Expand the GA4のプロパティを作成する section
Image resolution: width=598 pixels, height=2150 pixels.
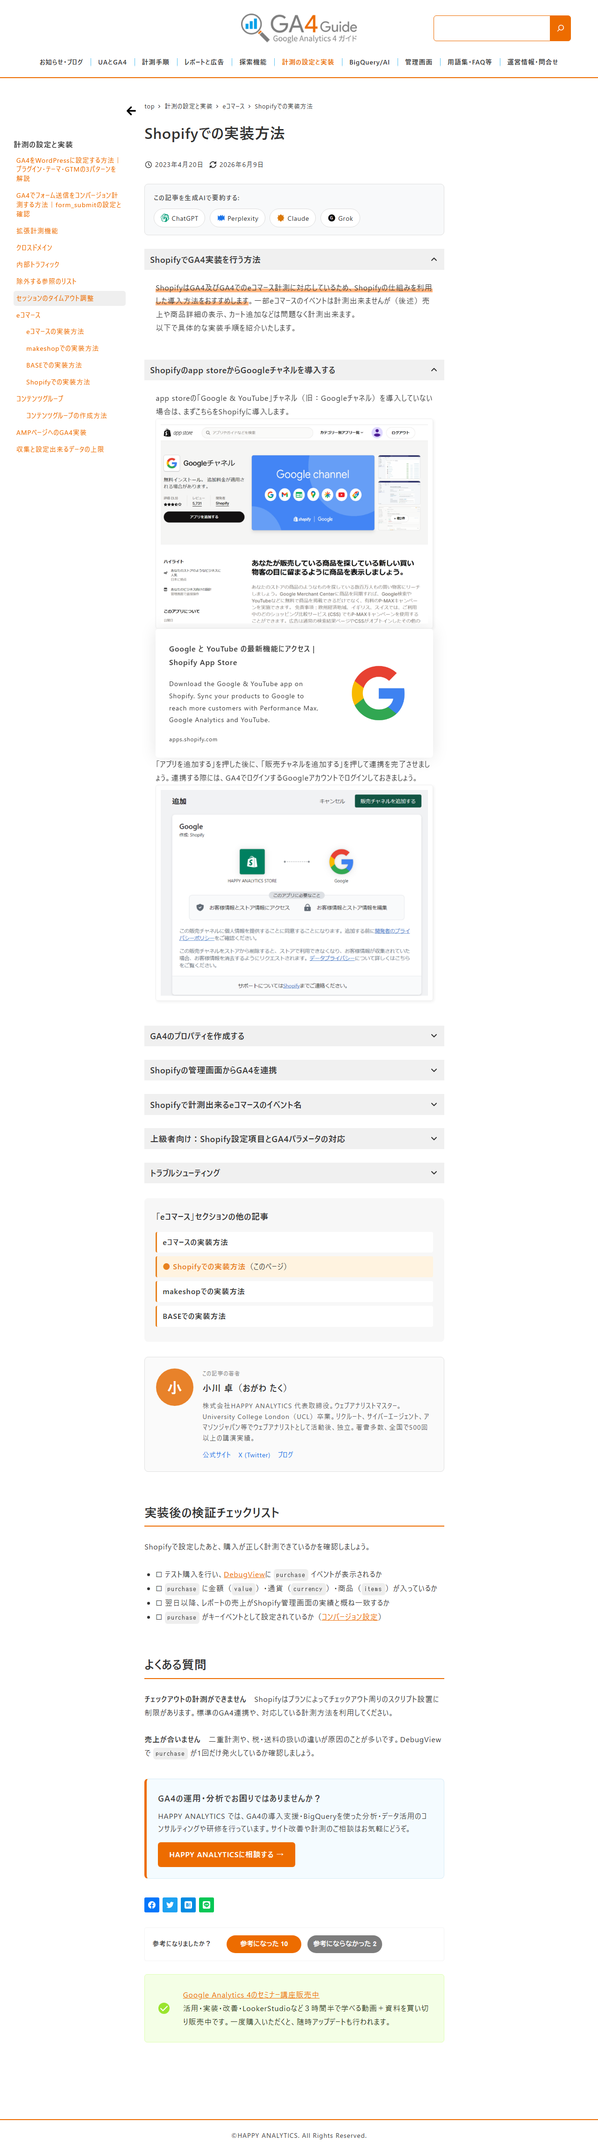click(294, 1036)
